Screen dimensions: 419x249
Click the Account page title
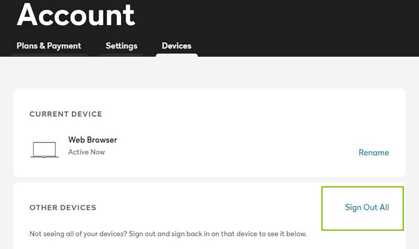click(76, 14)
